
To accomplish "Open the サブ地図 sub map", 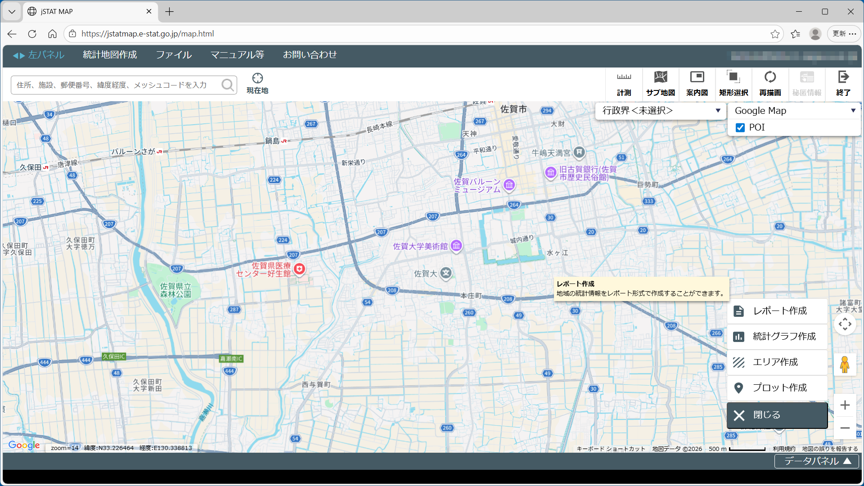I will (661, 84).
